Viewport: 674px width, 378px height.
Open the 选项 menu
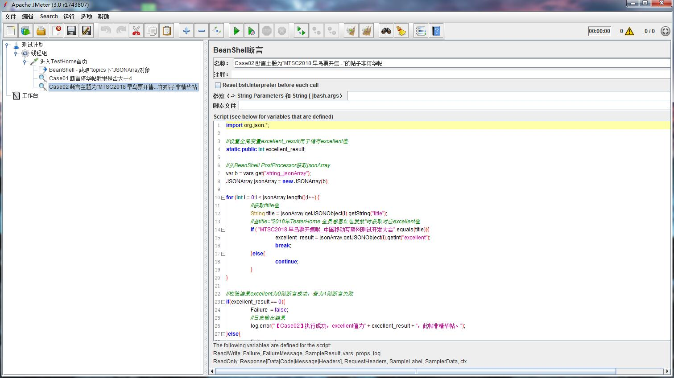pos(86,16)
